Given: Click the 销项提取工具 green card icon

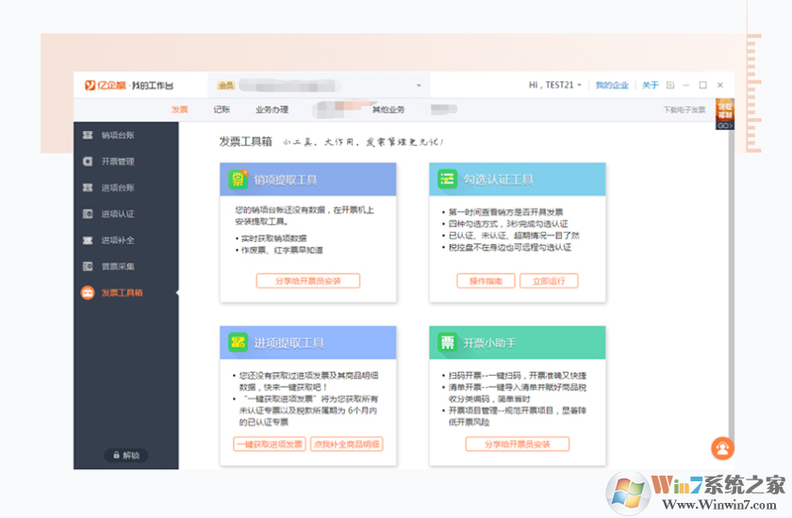Looking at the screenshot, I should coord(238,179).
